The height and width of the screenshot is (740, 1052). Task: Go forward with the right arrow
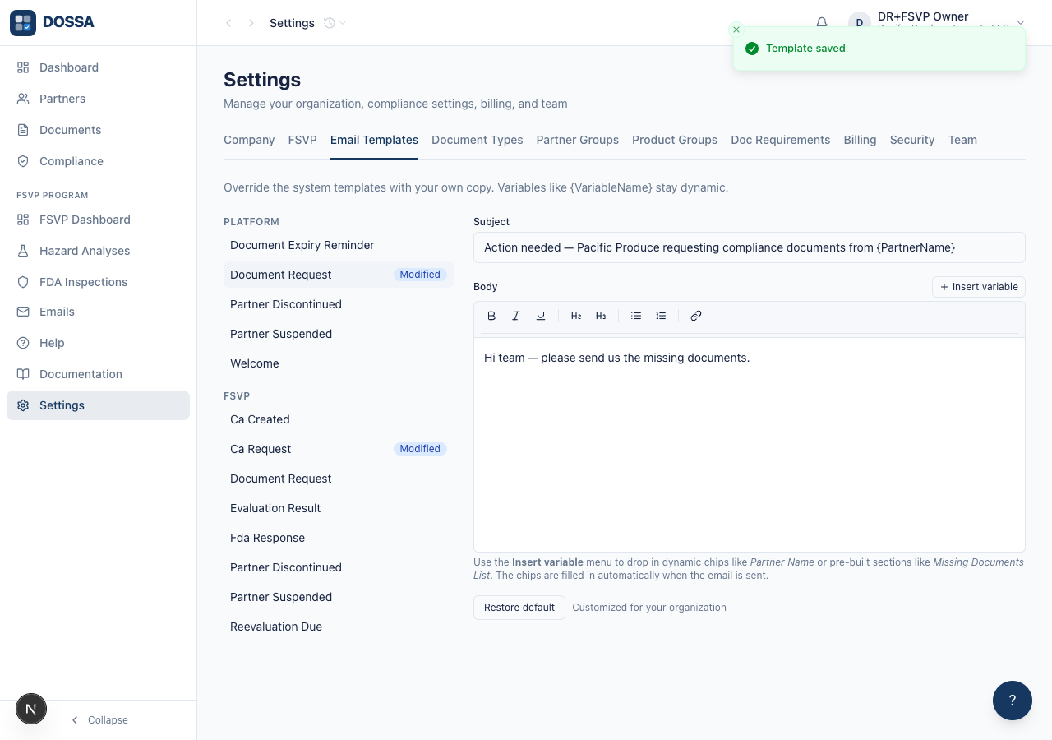pos(251,23)
